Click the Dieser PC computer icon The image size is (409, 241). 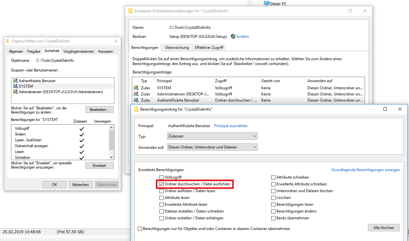[266, 3]
